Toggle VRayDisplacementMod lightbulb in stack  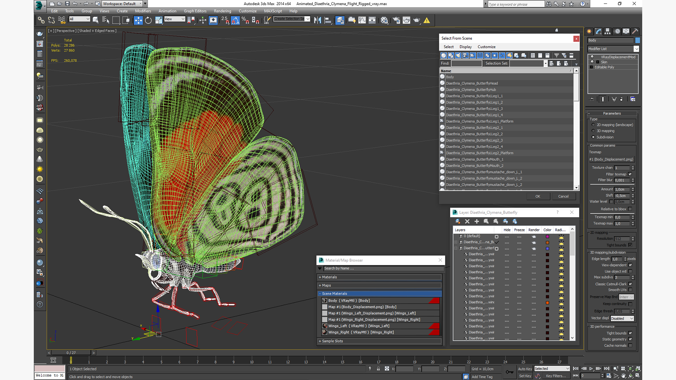pyautogui.click(x=592, y=57)
